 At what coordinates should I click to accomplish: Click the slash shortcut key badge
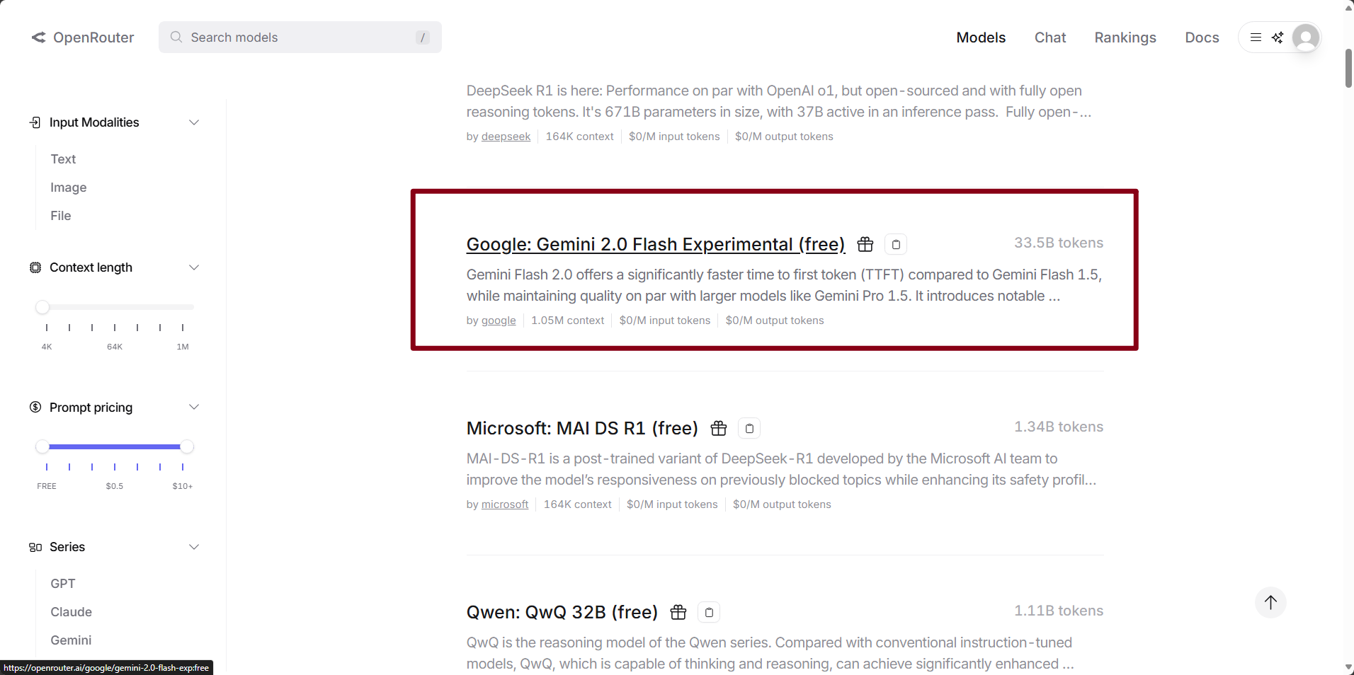pos(423,37)
